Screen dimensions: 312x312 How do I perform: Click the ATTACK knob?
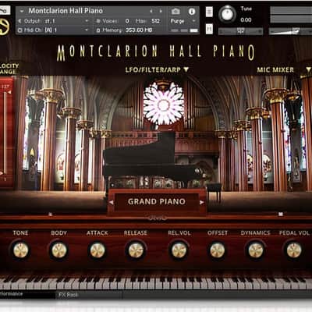pos(97,250)
